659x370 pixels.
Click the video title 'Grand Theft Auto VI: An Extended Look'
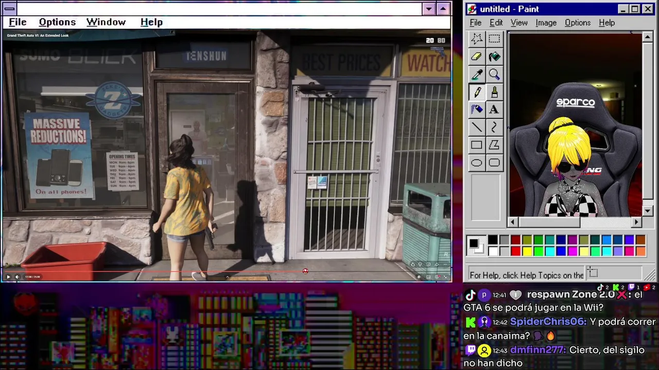click(x=38, y=35)
